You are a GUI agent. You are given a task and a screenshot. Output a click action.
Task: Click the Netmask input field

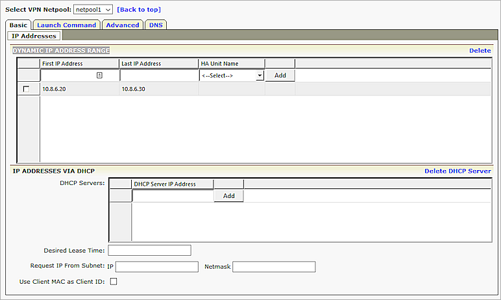tap(273, 266)
